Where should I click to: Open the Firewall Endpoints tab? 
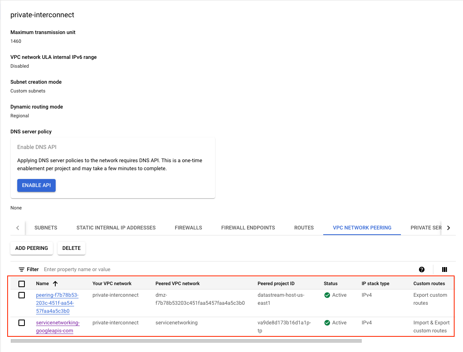tap(248, 227)
